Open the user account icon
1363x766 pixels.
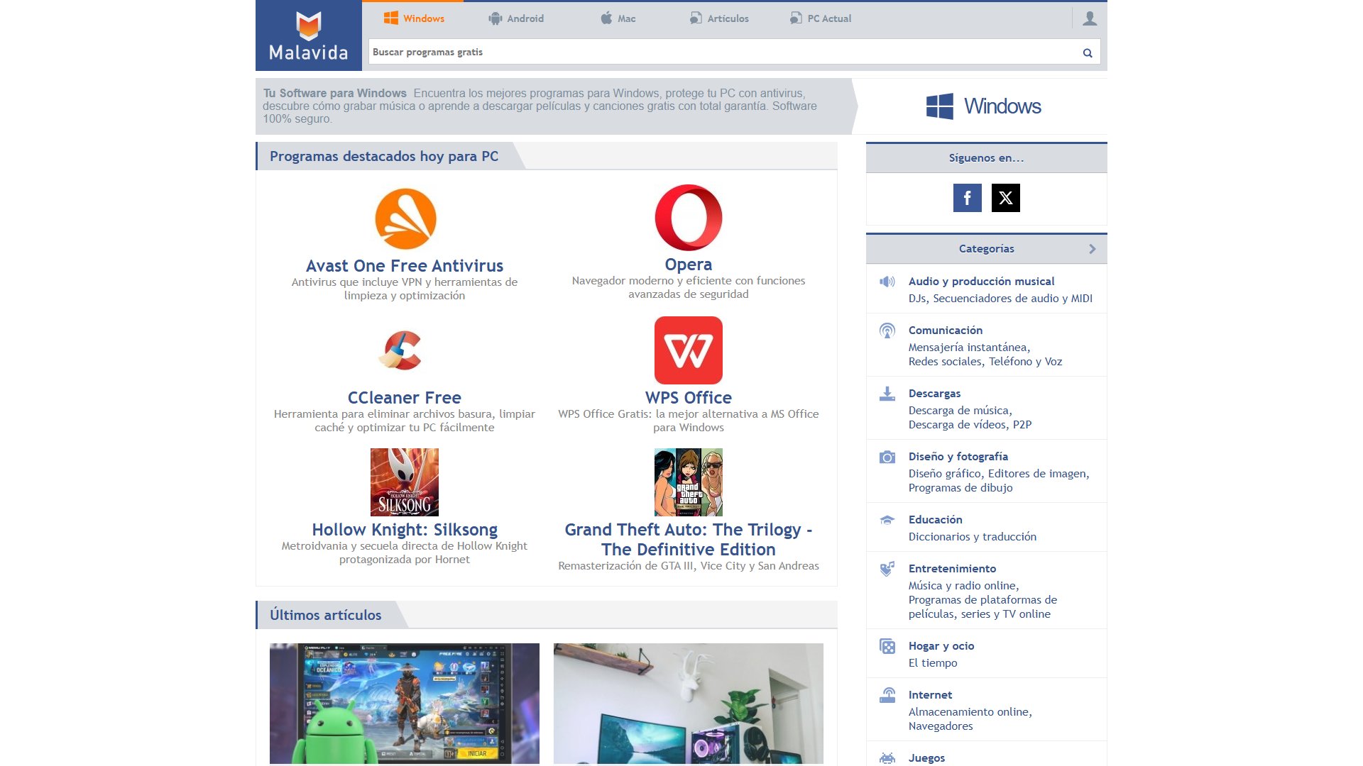(1090, 18)
